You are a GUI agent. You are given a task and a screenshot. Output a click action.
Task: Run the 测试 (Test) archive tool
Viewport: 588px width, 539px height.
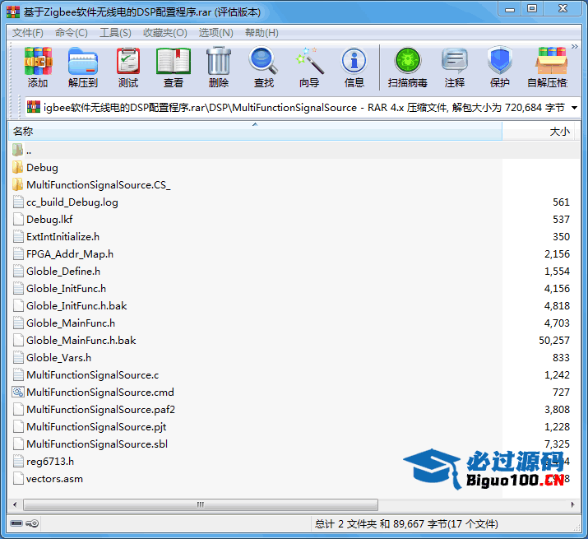[x=128, y=66]
